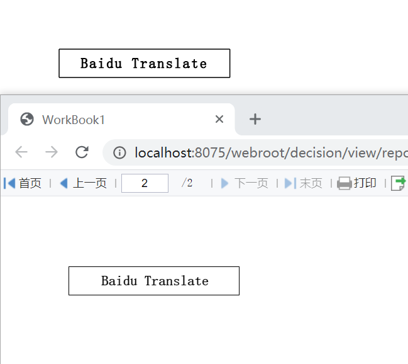Click the globe favicon on WorkBook1 tab

point(27,119)
